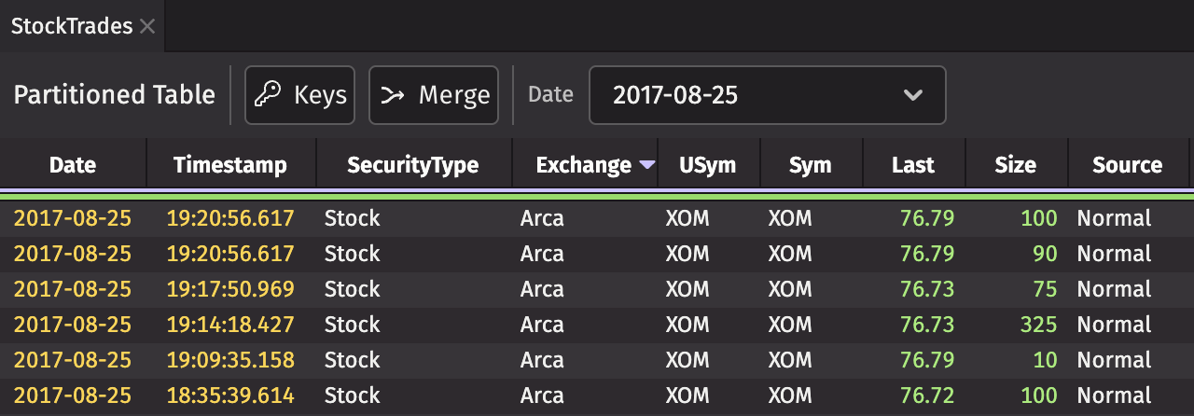
Task: Click the Source column header
Action: [x=1127, y=165]
